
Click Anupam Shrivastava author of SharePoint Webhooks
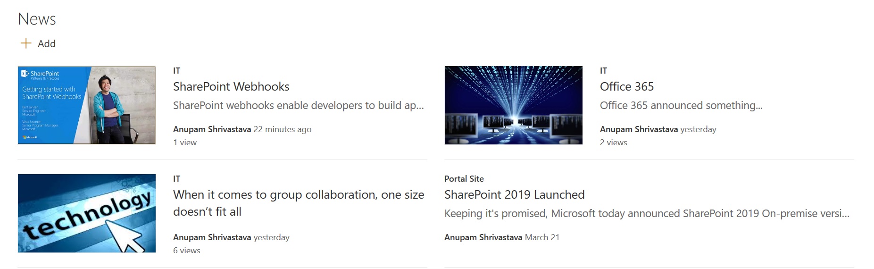pyautogui.click(x=212, y=129)
